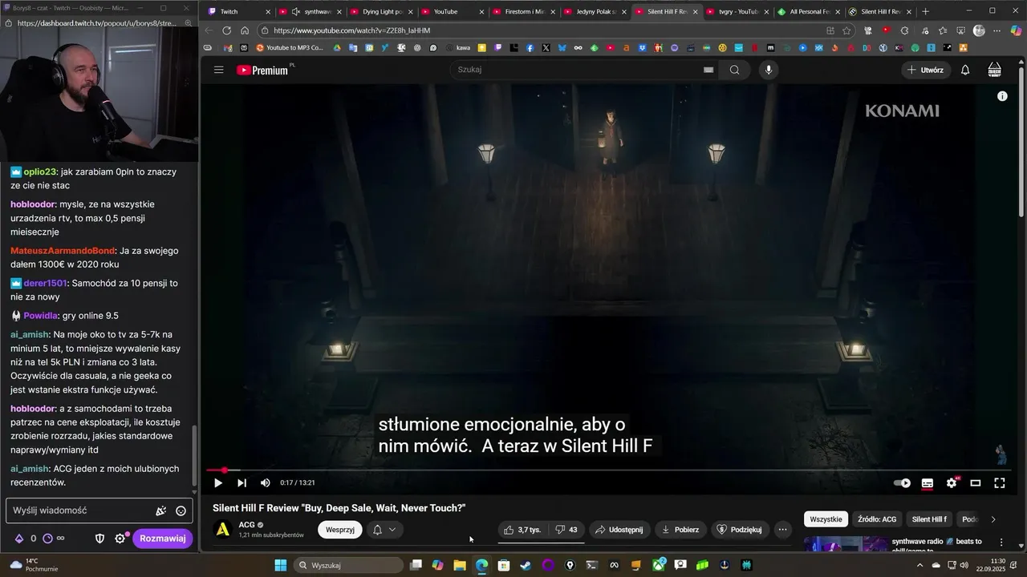Open synthwave radio recommended thumbnail
This screenshot has width=1027, height=577.
click(846, 545)
